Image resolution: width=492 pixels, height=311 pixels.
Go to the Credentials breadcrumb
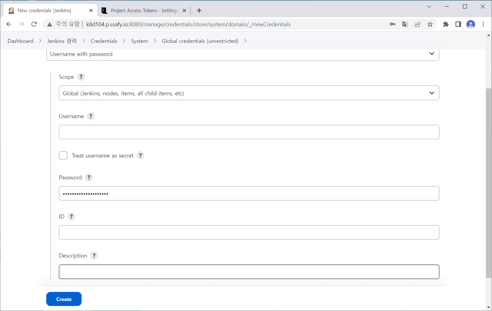point(104,41)
